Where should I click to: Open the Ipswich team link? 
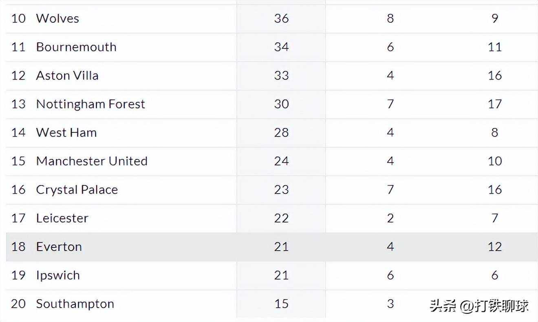pos(58,275)
